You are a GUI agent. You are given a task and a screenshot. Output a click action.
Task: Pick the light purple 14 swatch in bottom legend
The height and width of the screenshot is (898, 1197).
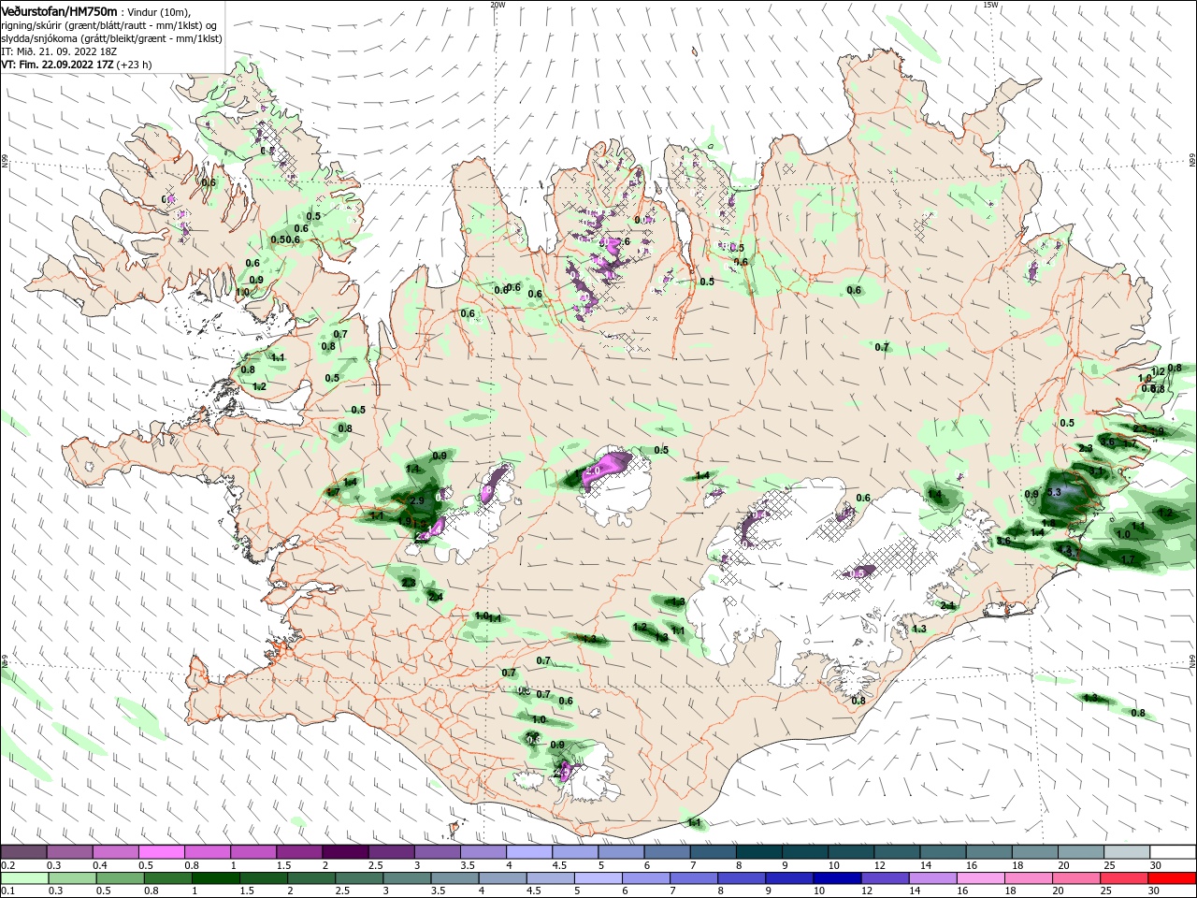tap(932, 877)
